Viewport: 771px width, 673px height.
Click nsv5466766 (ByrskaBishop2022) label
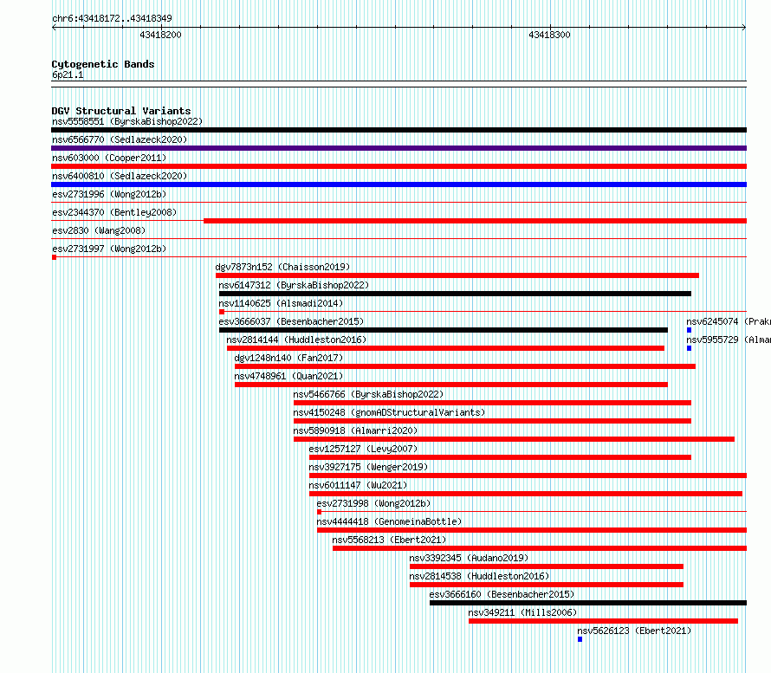[x=368, y=394]
